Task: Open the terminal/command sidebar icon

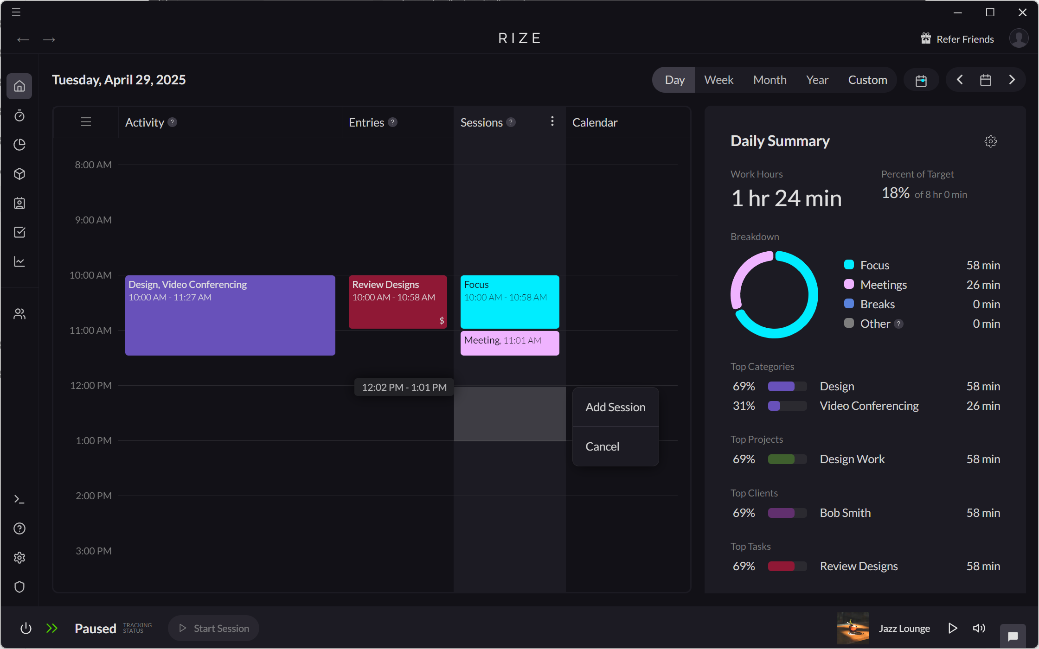Action: tap(19, 499)
